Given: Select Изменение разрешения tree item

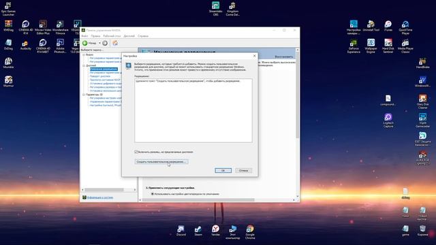Looking at the screenshot, I should tap(104, 69).
